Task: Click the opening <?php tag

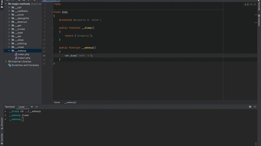Action: coord(57,4)
